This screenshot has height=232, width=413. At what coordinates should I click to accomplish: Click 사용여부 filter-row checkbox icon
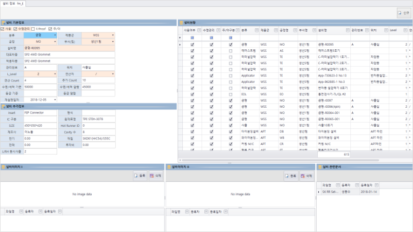(x=192, y=38)
